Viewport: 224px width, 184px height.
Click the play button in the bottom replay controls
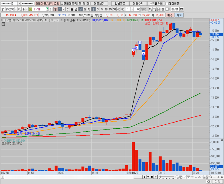click(145, 177)
